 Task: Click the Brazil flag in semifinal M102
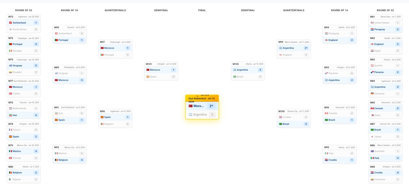(x=234, y=77)
